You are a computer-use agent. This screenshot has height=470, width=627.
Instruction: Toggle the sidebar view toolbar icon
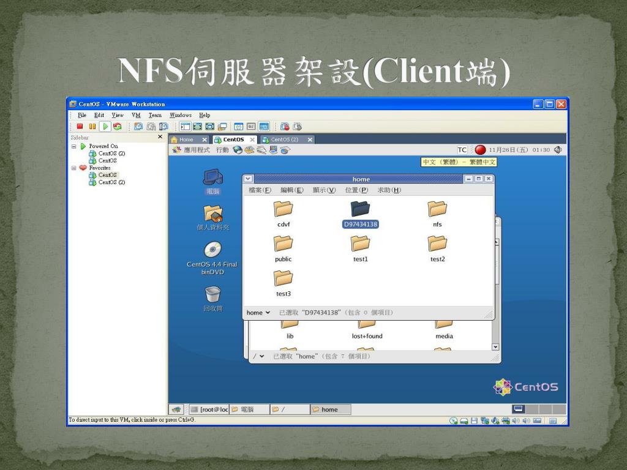click(x=185, y=126)
